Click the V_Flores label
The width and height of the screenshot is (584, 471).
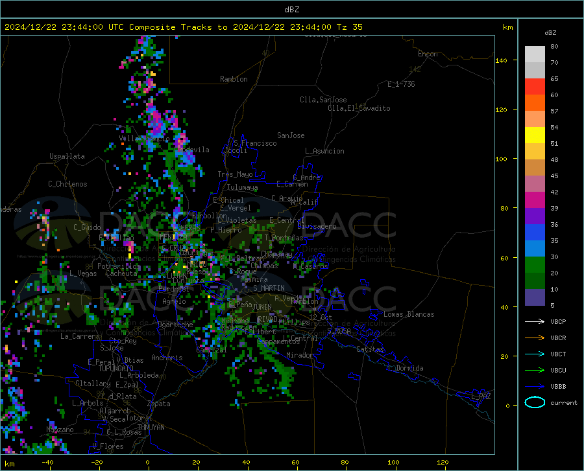click(x=108, y=446)
